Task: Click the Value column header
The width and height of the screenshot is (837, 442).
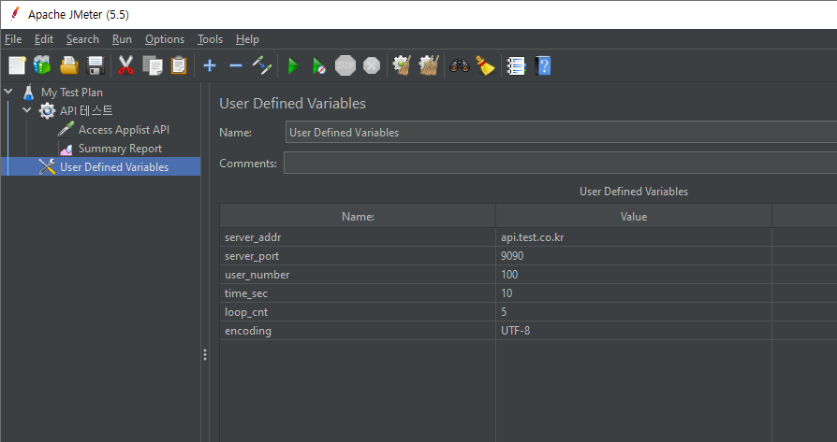Action: 634,216
